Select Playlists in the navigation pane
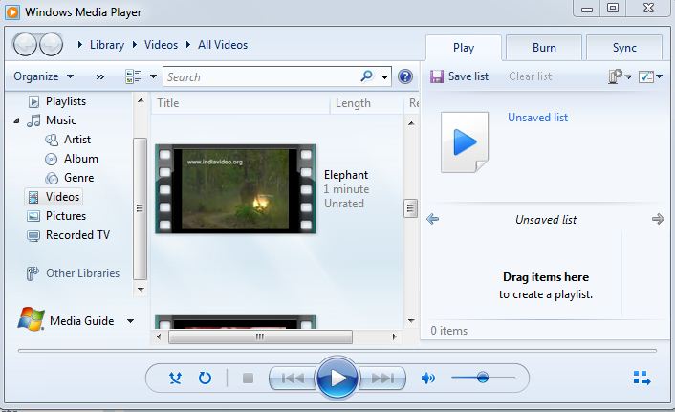Viewport: 675px width, 412px height. click(x=65, y=101)
